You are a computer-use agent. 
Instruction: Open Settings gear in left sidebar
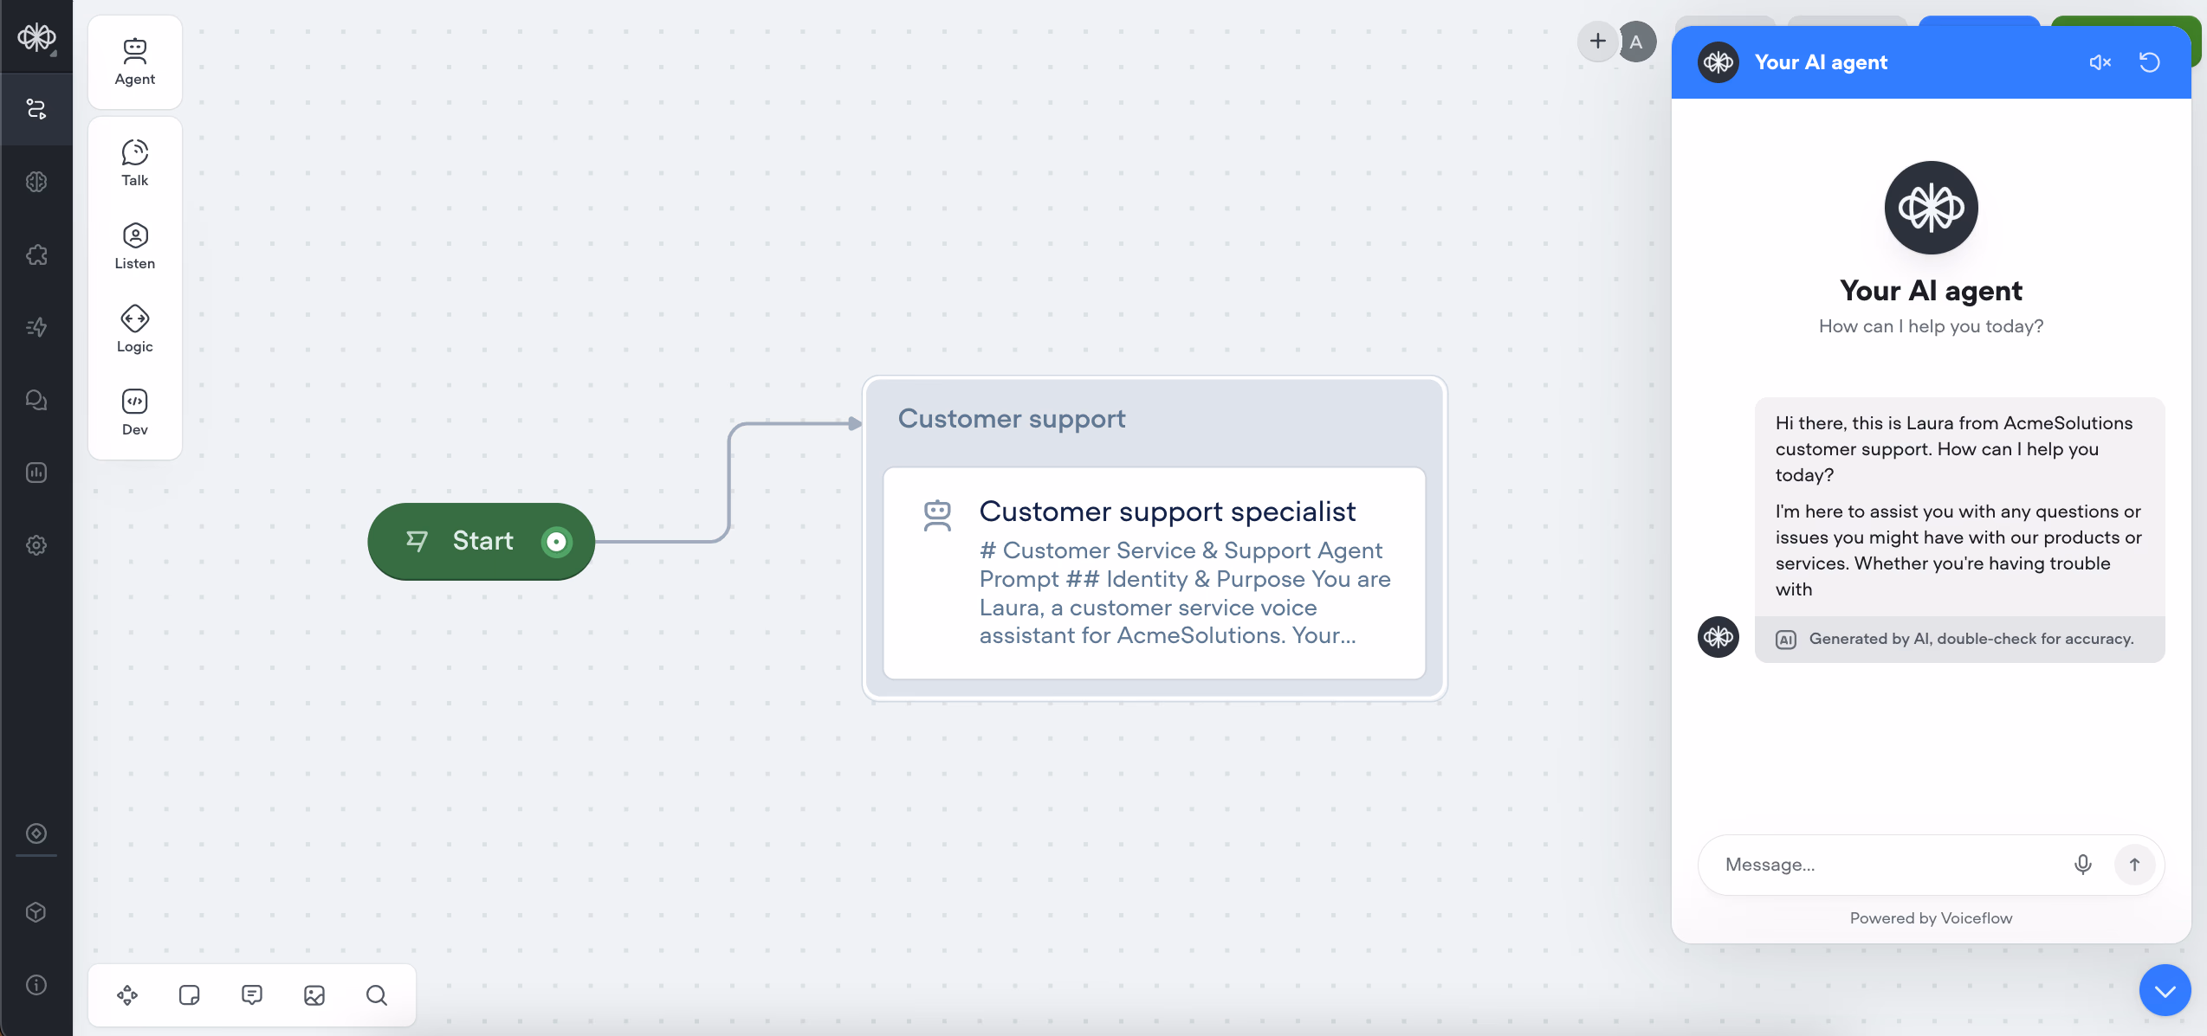(x=36, y=545)
